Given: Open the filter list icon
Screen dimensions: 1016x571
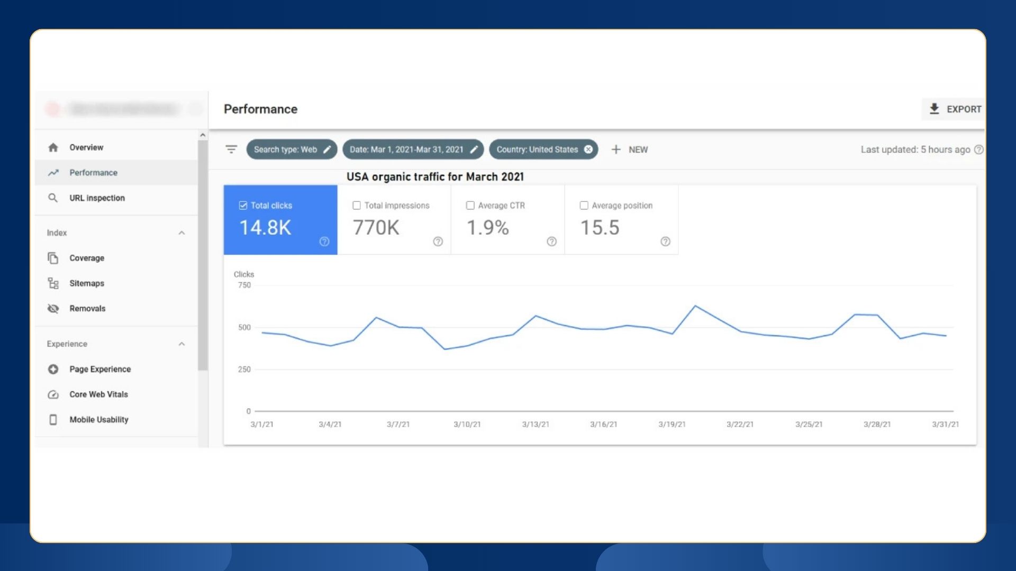Looking at the screenshot, I should (x=231, y=150).
